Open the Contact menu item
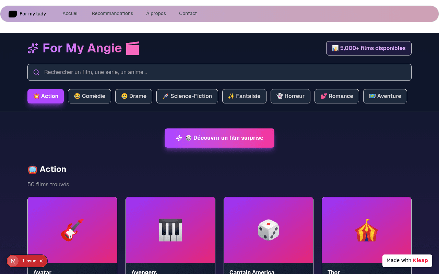The image size is (439, 274). point(188,13)
